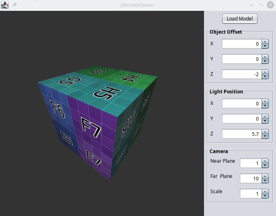Decrease Object Offset Y value
This screenshot has height=216, width=276.
click(x=265, y=61)
